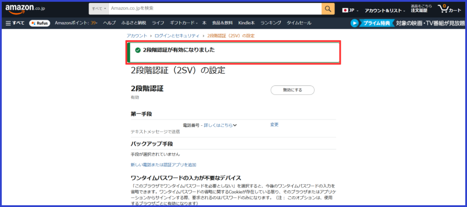Image resolution: width=467 pixels, height=207 pixels.
Task: Open the hamburger すべて menu
Action: pyautogui.click(x=15, y=23)
